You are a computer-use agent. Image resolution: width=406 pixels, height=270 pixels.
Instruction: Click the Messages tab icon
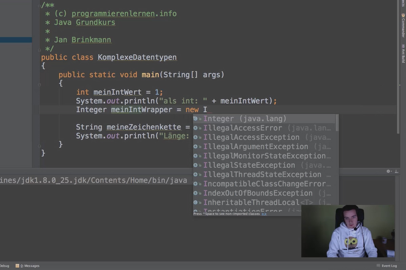[x=17, y=266]
